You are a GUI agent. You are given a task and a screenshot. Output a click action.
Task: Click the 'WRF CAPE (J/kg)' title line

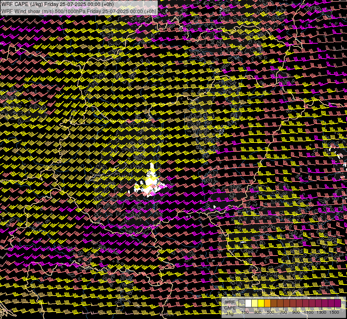click(x=57, y=4)
